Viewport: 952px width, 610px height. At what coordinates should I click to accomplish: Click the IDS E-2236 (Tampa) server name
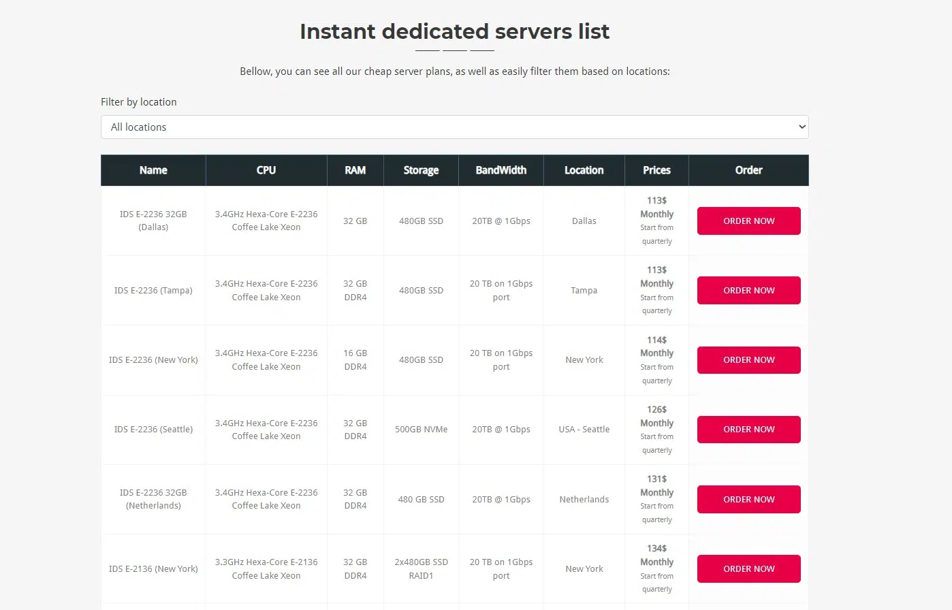point(153,291)
